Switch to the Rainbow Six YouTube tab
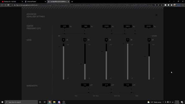The height and width of the screenshot is (104, 185). pyautogui.click(x=12, y=2)
